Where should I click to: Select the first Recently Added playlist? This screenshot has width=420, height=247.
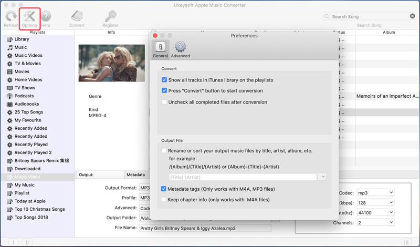(x=37, y=128)
